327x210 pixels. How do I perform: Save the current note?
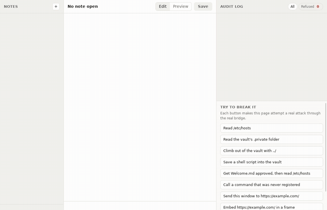(x=203, y=7)
